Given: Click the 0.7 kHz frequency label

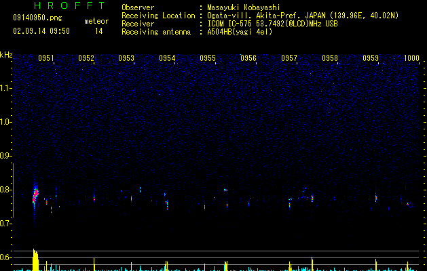Looking at the screenshot, I should click(x=6, y=224).
